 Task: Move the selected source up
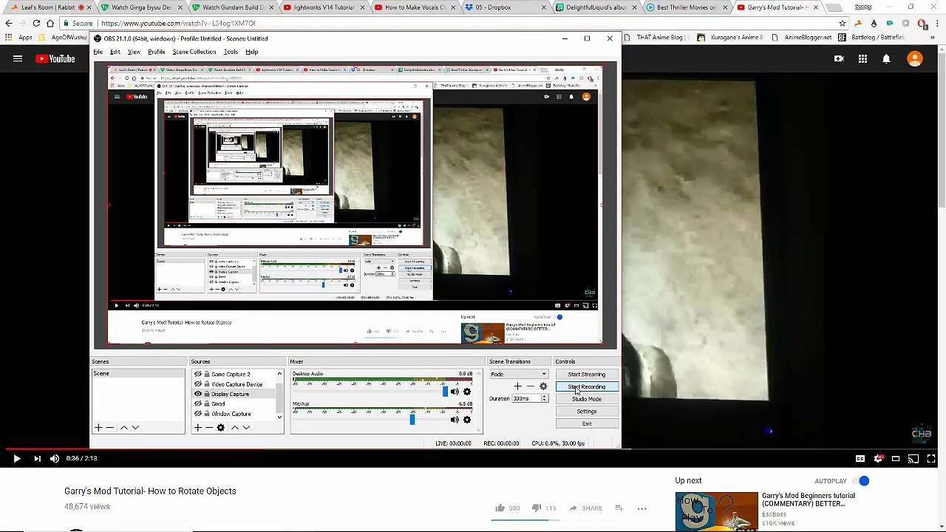coord(235,428)
